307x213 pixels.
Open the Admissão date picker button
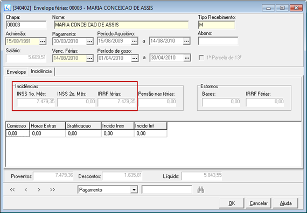pyautogui.click(x=43, y=41)
